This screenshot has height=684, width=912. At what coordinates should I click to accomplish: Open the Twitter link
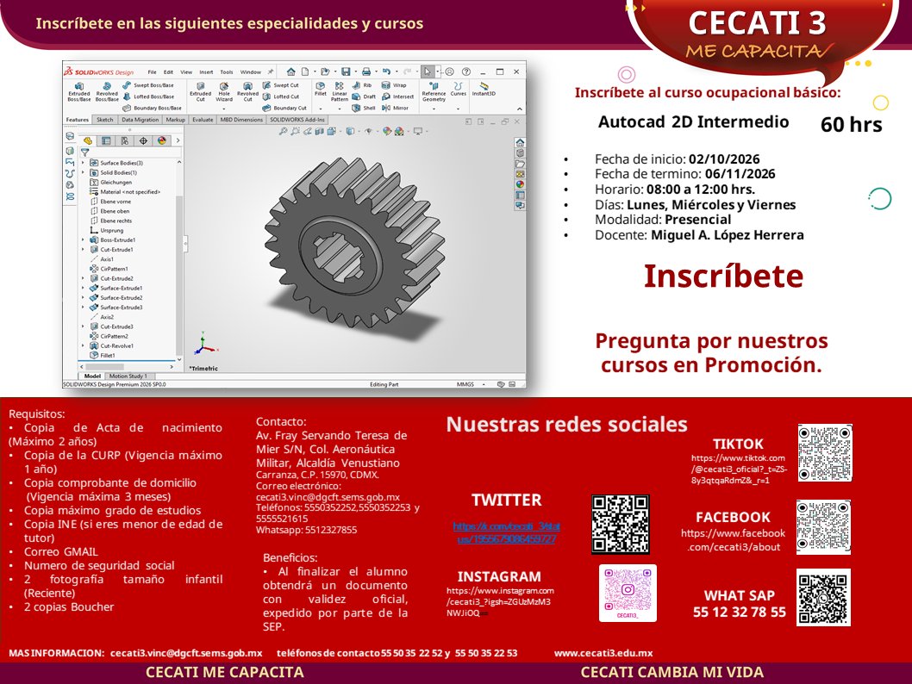[x=507, y=532]
